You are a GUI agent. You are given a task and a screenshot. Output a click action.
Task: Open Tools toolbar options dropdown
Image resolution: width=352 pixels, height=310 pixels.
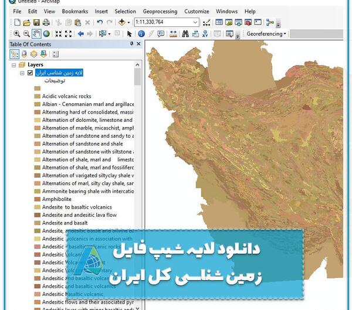point(238,36)
